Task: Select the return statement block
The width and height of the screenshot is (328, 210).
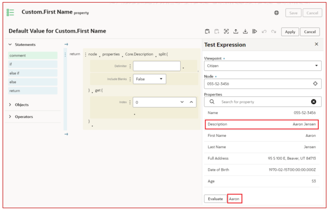Action: click(x=33, y=91)
